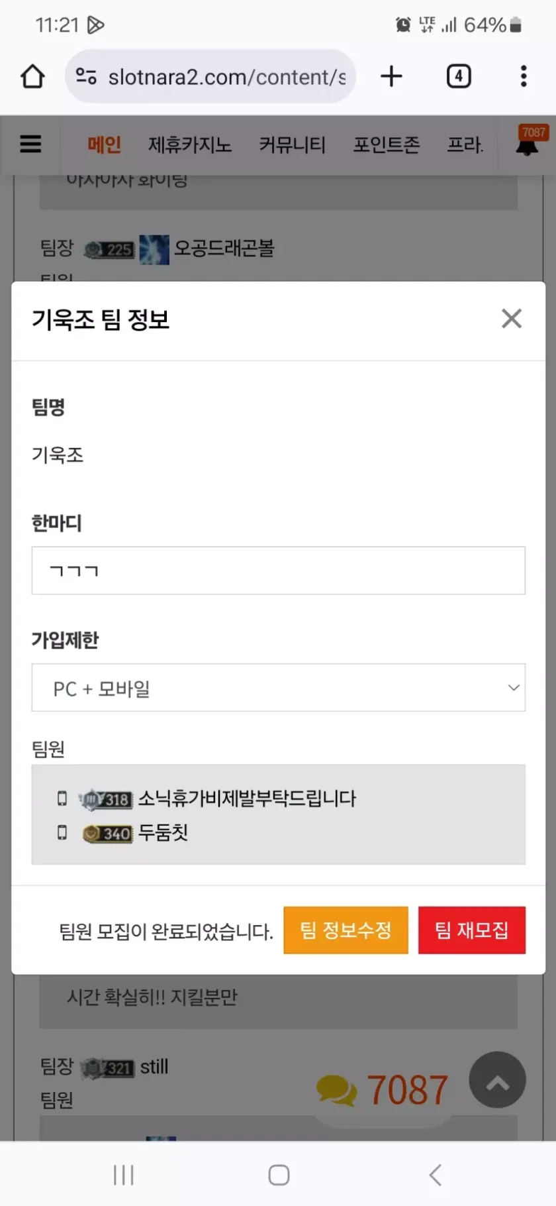Open the hamburger site menu

click(x=30, y=144)
